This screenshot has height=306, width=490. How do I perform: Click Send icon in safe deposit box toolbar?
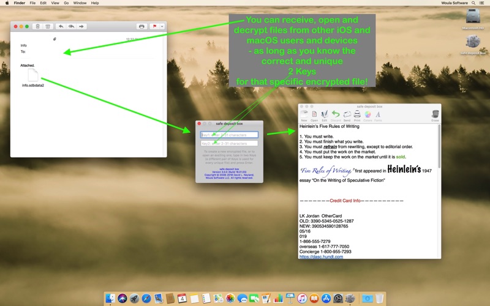pos(347,114)
